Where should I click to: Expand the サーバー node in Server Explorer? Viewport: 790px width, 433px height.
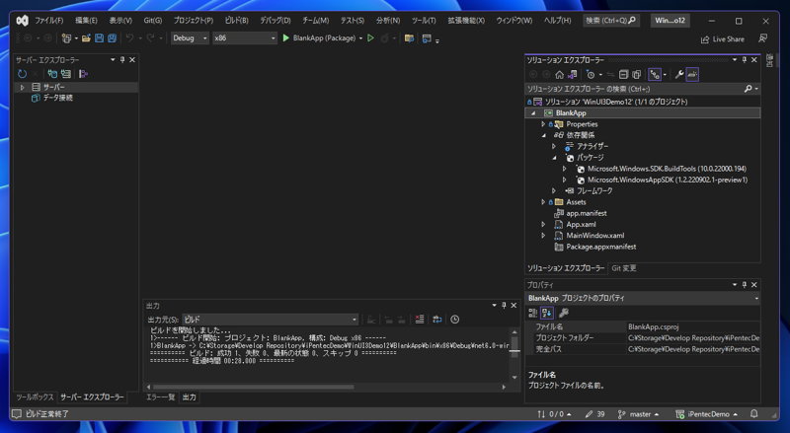(x=22, y=87)
